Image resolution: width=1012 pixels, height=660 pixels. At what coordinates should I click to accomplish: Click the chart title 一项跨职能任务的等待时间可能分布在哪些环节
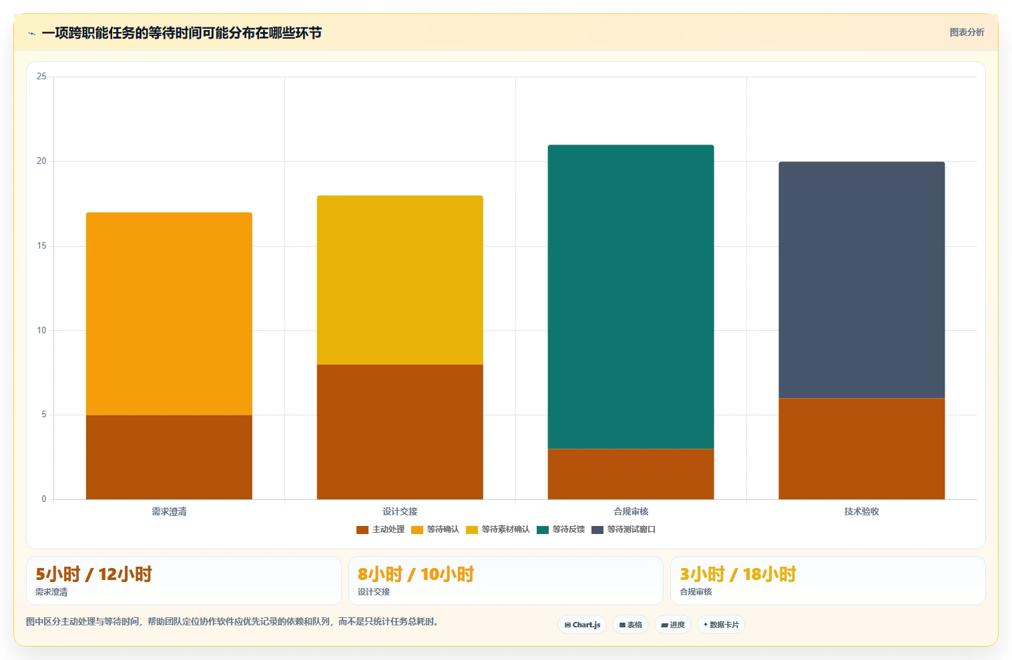182,33
